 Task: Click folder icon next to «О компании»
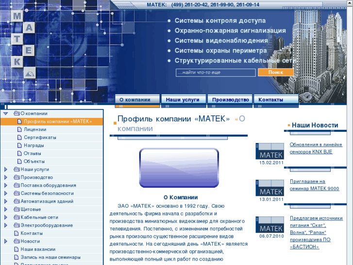coord(17,113)
